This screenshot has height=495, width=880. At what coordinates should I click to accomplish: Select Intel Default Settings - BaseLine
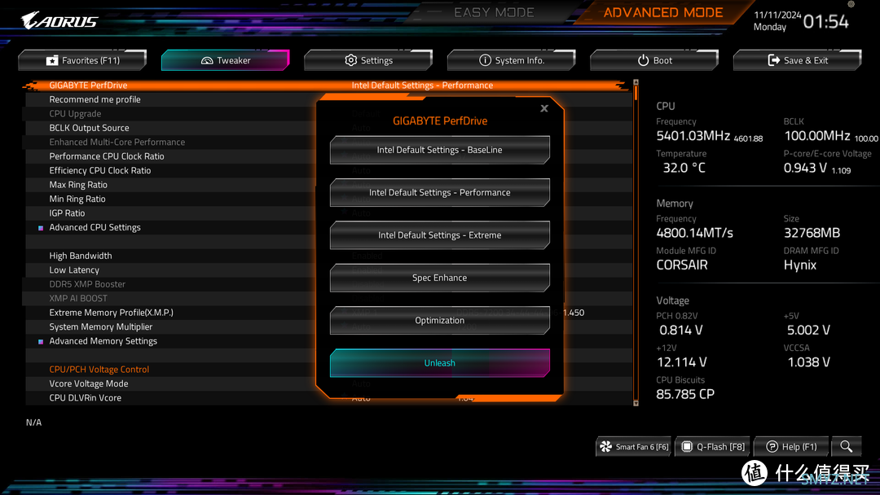(439, 150)
